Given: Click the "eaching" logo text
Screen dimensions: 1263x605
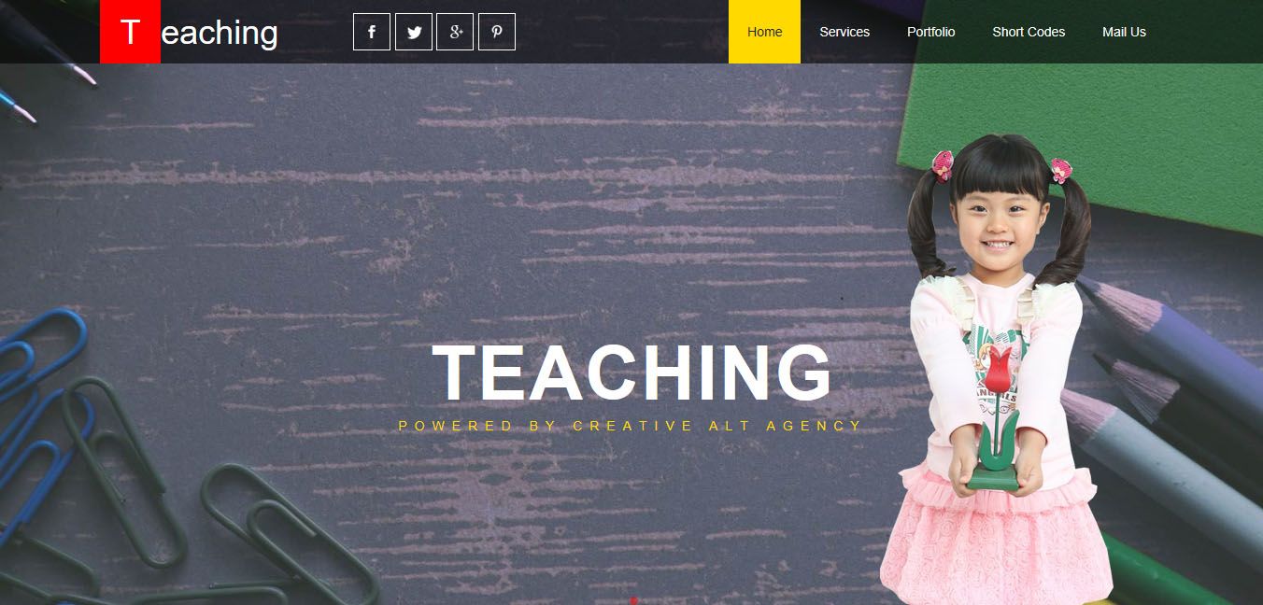Looking at the screenshot, I should coord(220,33).
